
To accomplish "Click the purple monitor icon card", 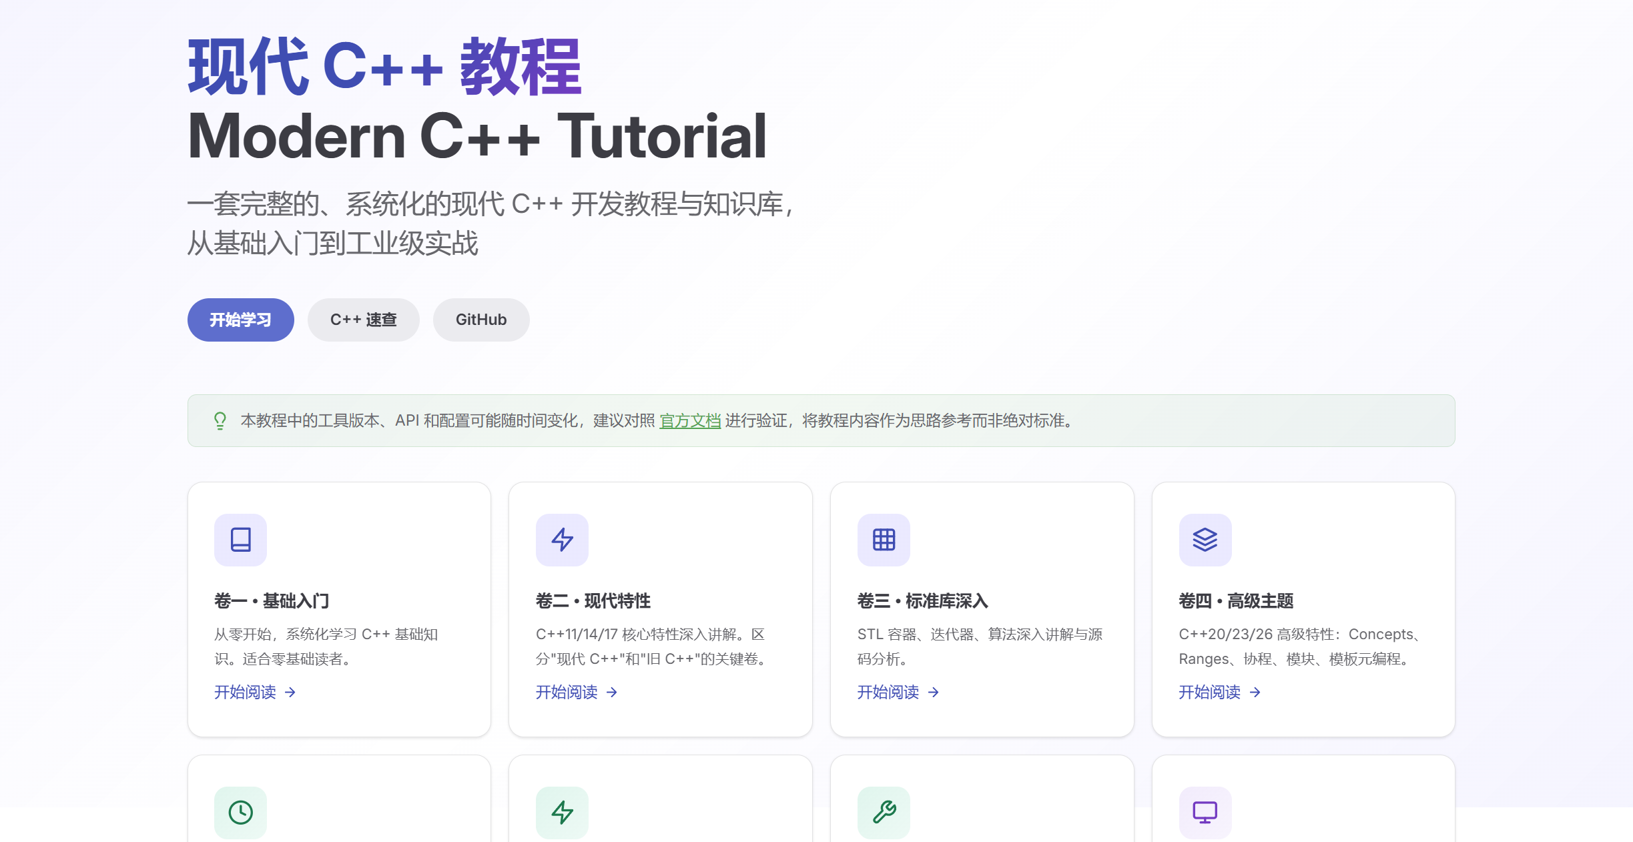I will point(1205,812).
